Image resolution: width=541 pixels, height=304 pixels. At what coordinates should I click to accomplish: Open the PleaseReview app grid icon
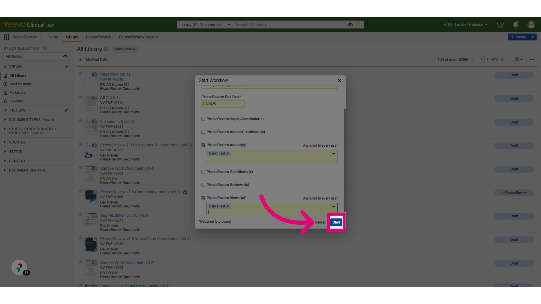6,37
